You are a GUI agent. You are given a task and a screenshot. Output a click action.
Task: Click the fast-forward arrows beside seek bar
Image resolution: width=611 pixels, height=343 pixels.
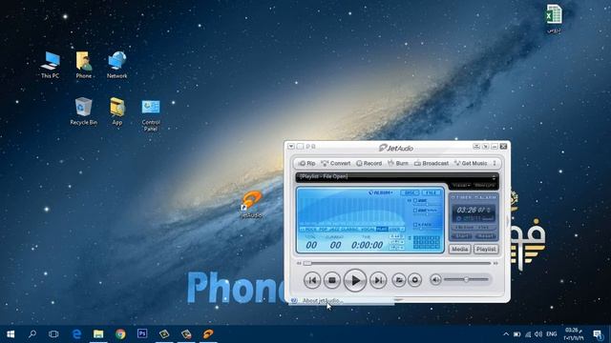click(495, 263)
